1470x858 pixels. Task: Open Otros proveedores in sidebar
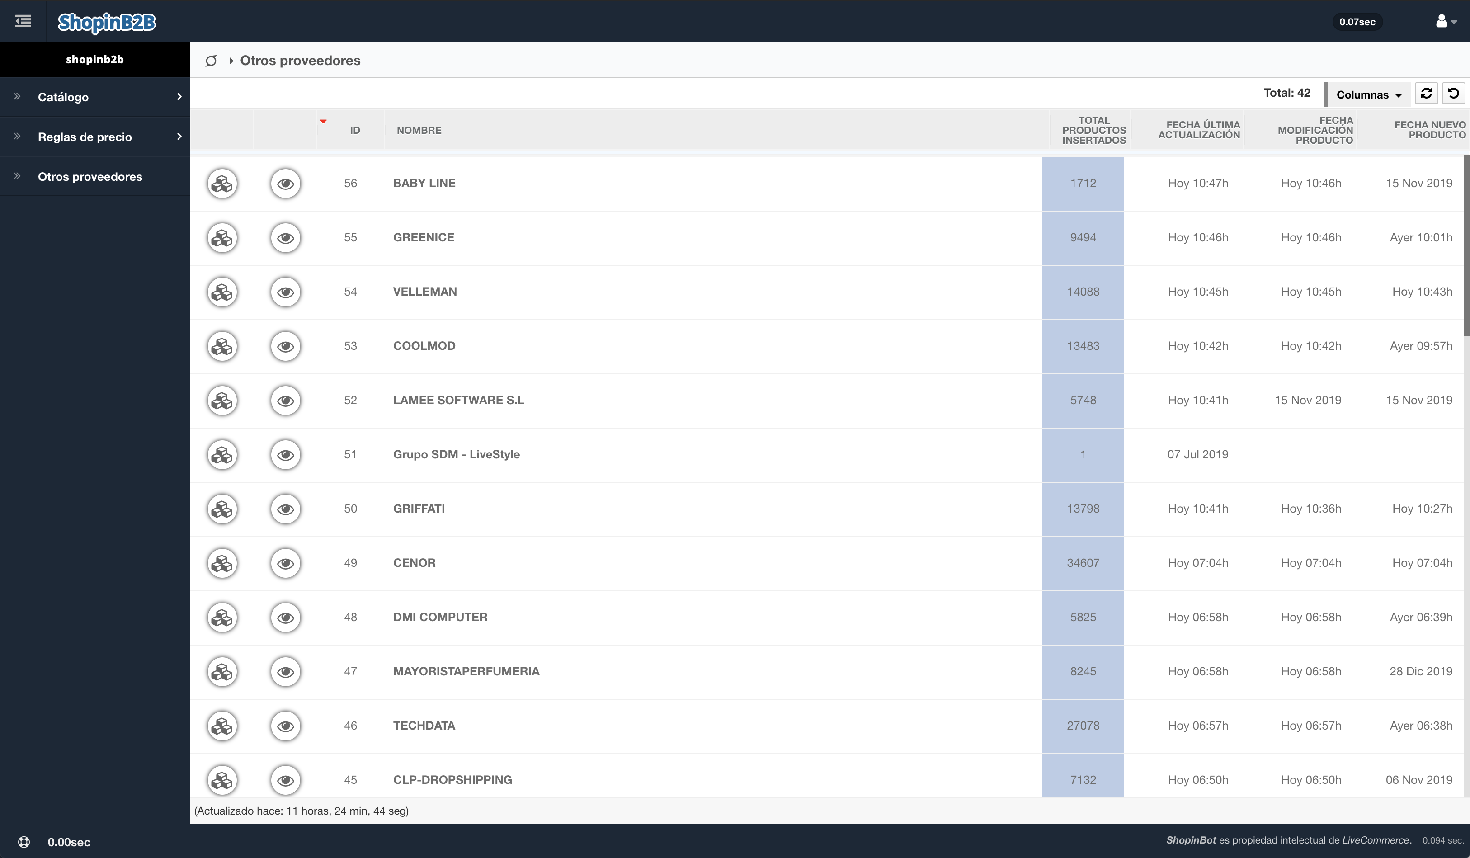94,176
